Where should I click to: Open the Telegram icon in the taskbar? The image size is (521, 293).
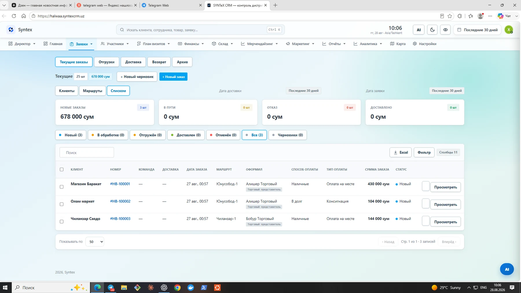[x=111, y=288]
